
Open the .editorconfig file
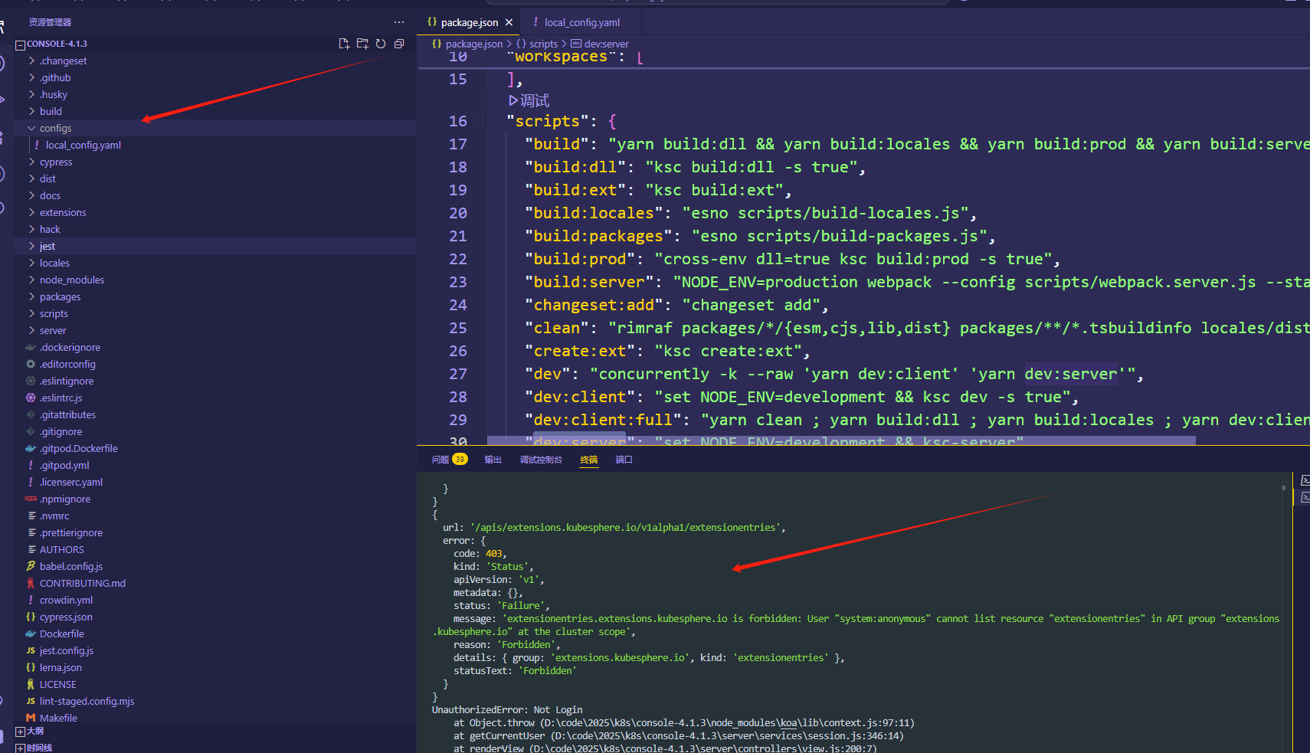pyautogui.click(x=67, y=364)
